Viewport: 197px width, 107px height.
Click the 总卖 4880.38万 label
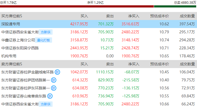185,2
